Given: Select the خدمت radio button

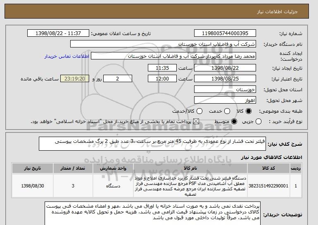Looking at the screenshot, I should pos(227,111).
